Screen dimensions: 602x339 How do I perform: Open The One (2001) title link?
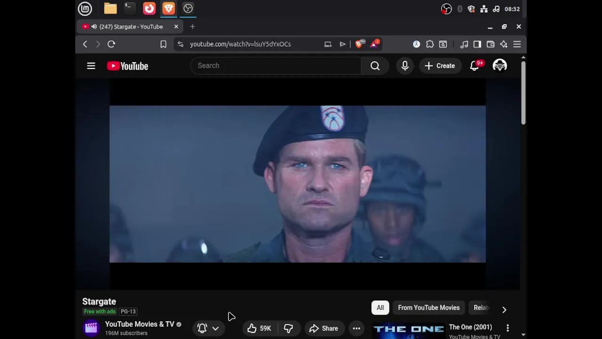click(470, 327)
